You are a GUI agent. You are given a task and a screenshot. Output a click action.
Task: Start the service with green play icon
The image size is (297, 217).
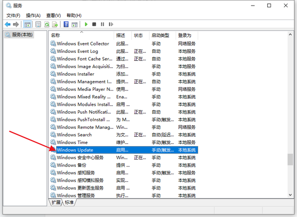(x=86, y=25)
